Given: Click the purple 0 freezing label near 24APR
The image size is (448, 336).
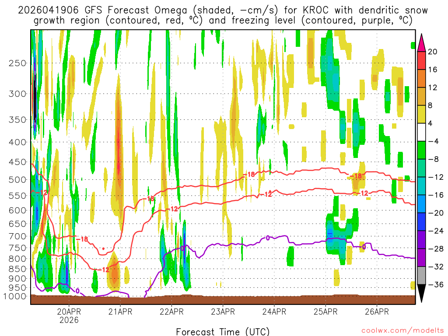Looking at the screenshot, I should (268, 238).
